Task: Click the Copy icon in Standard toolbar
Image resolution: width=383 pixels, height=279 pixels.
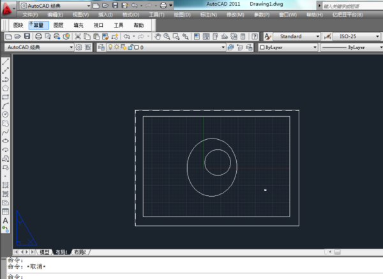Action: (x=87, y=36)
